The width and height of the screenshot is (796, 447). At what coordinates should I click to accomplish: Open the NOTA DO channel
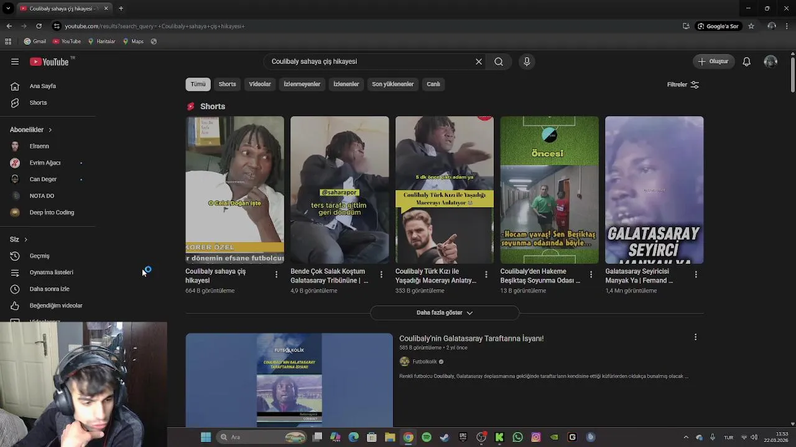pyautogui.click(x=42, y=196)
